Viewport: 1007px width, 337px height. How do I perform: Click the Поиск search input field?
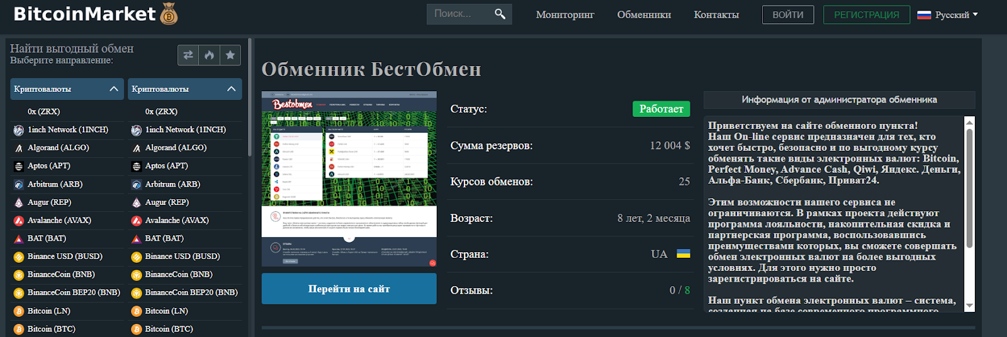(x=461, y=14)
